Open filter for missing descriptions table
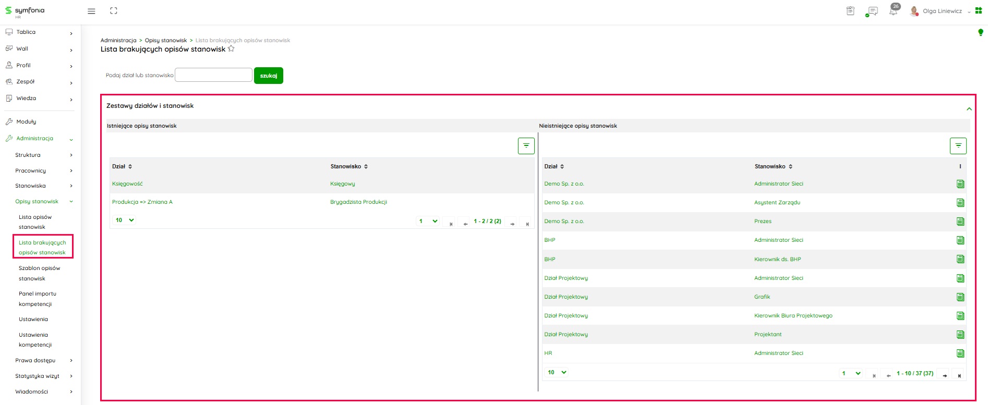Viewport: 988px width, 405px height. [958, 146]
